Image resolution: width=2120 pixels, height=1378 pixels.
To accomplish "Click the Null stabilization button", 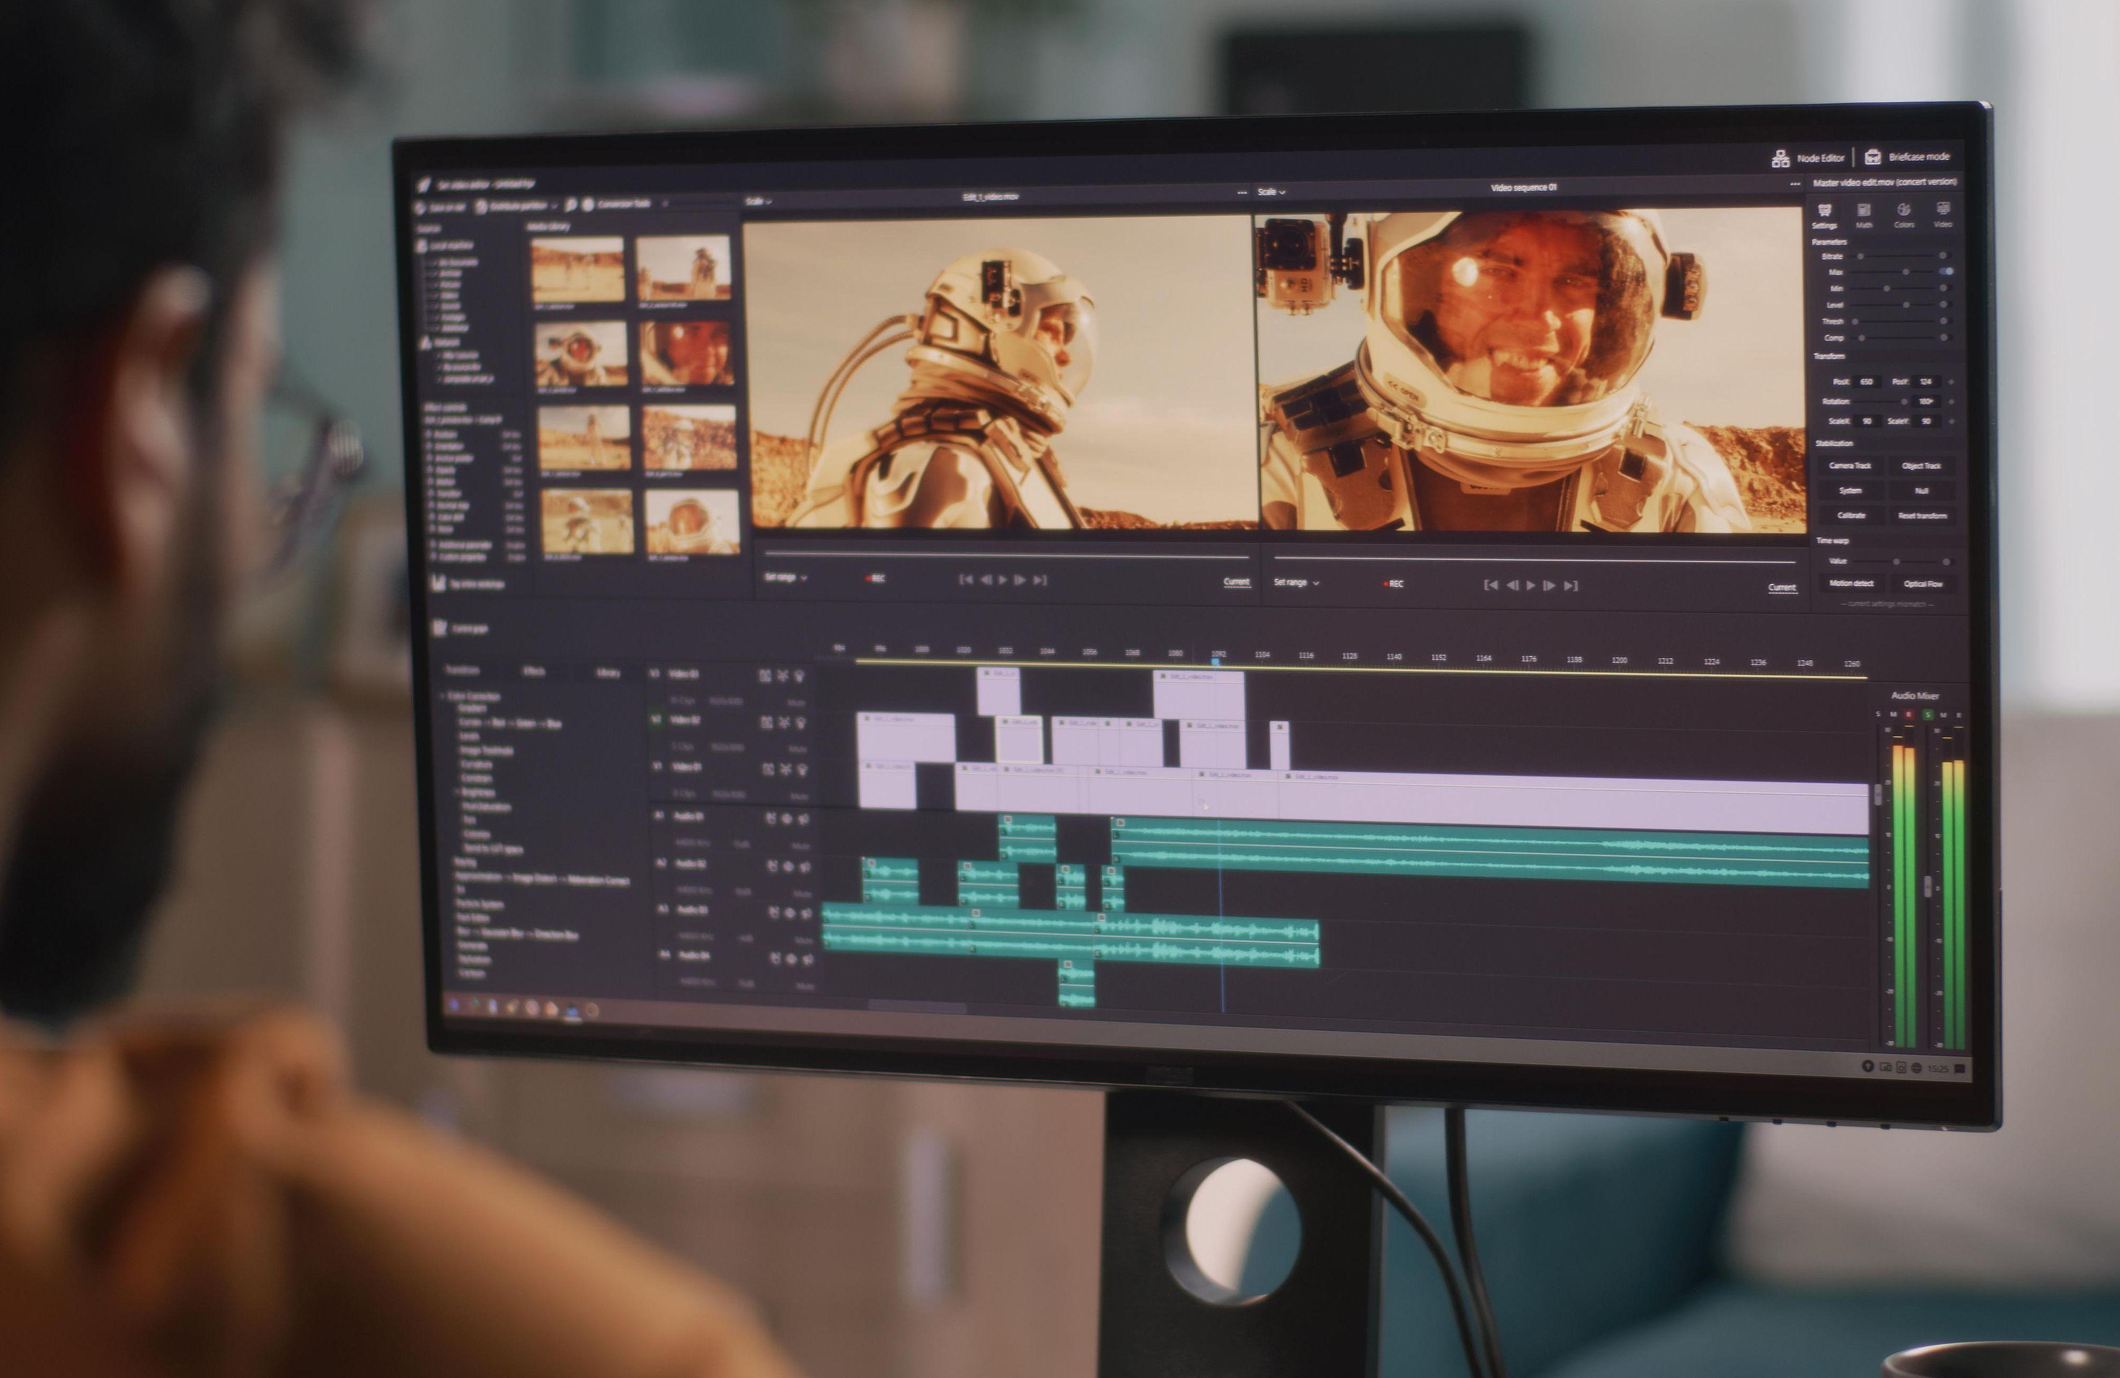I will pos(1921,491).
